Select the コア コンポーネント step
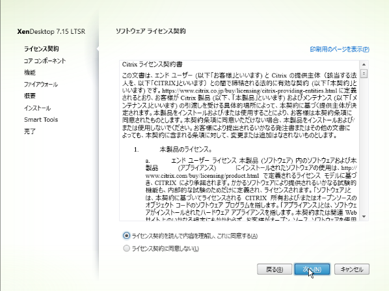389x291 pixels. tap(45, 61)
